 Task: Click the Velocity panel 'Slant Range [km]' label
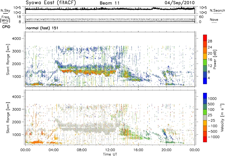(8, 118)
